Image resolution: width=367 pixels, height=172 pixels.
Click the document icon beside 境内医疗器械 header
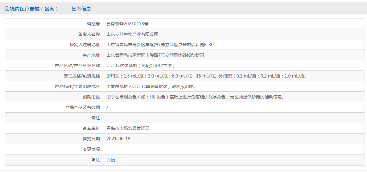7,9
